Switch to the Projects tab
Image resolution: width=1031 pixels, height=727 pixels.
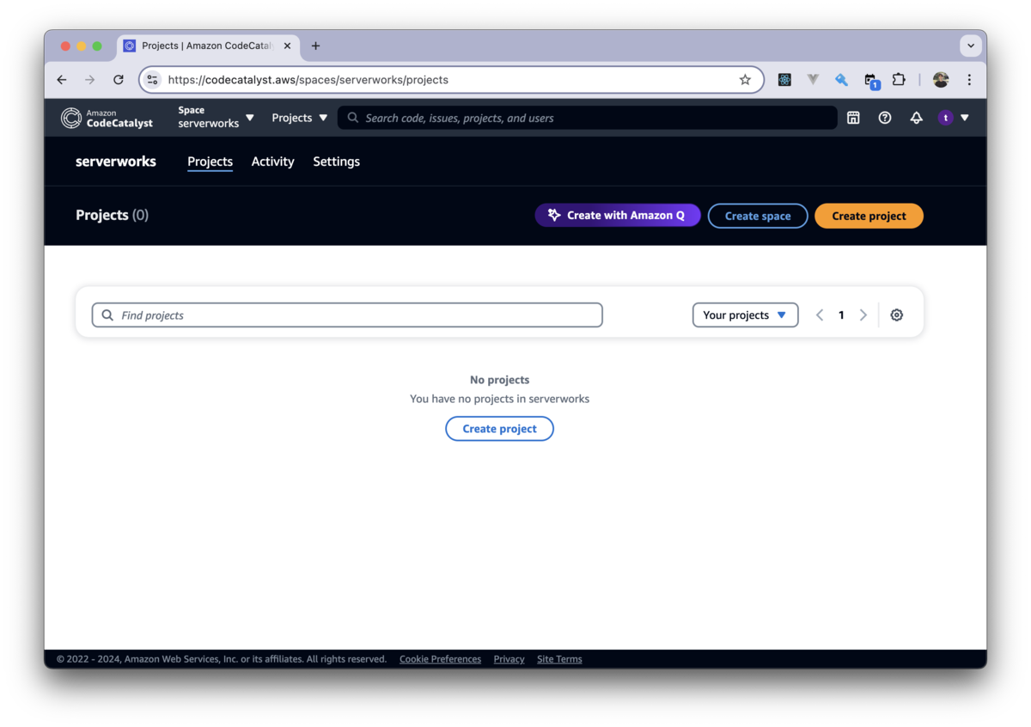pos(210,162)
